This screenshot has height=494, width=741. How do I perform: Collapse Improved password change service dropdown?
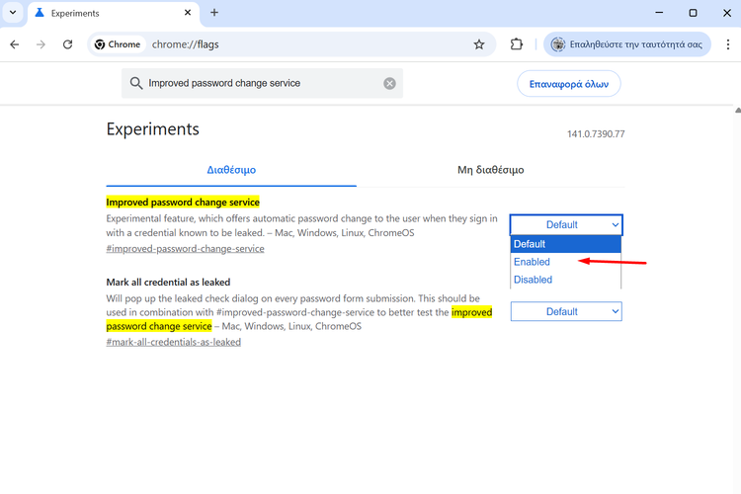(x=566, y=224)
